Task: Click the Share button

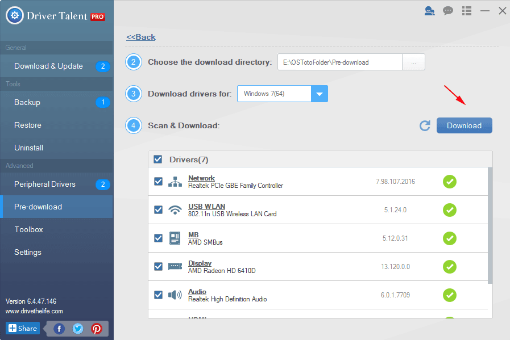Action: click(x=23, y=328)
